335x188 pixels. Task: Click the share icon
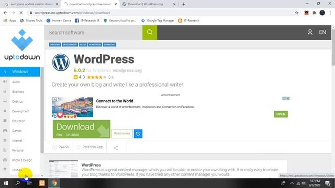coord(116,148)
